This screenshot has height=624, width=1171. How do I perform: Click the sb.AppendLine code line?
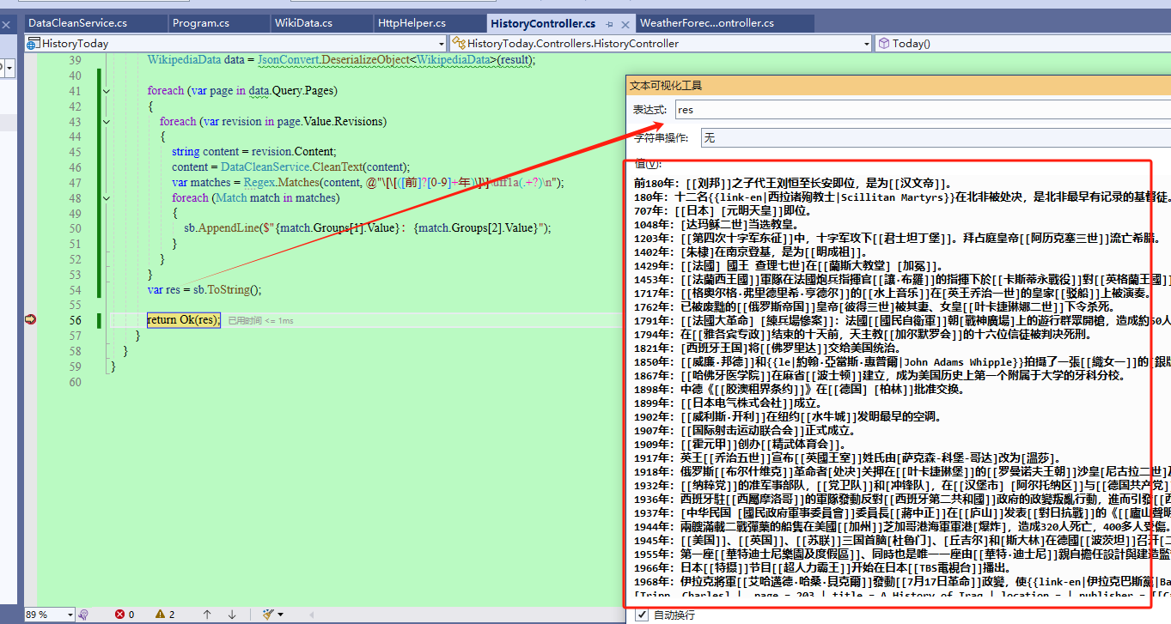pyautogui.click(x=368, y=228)
